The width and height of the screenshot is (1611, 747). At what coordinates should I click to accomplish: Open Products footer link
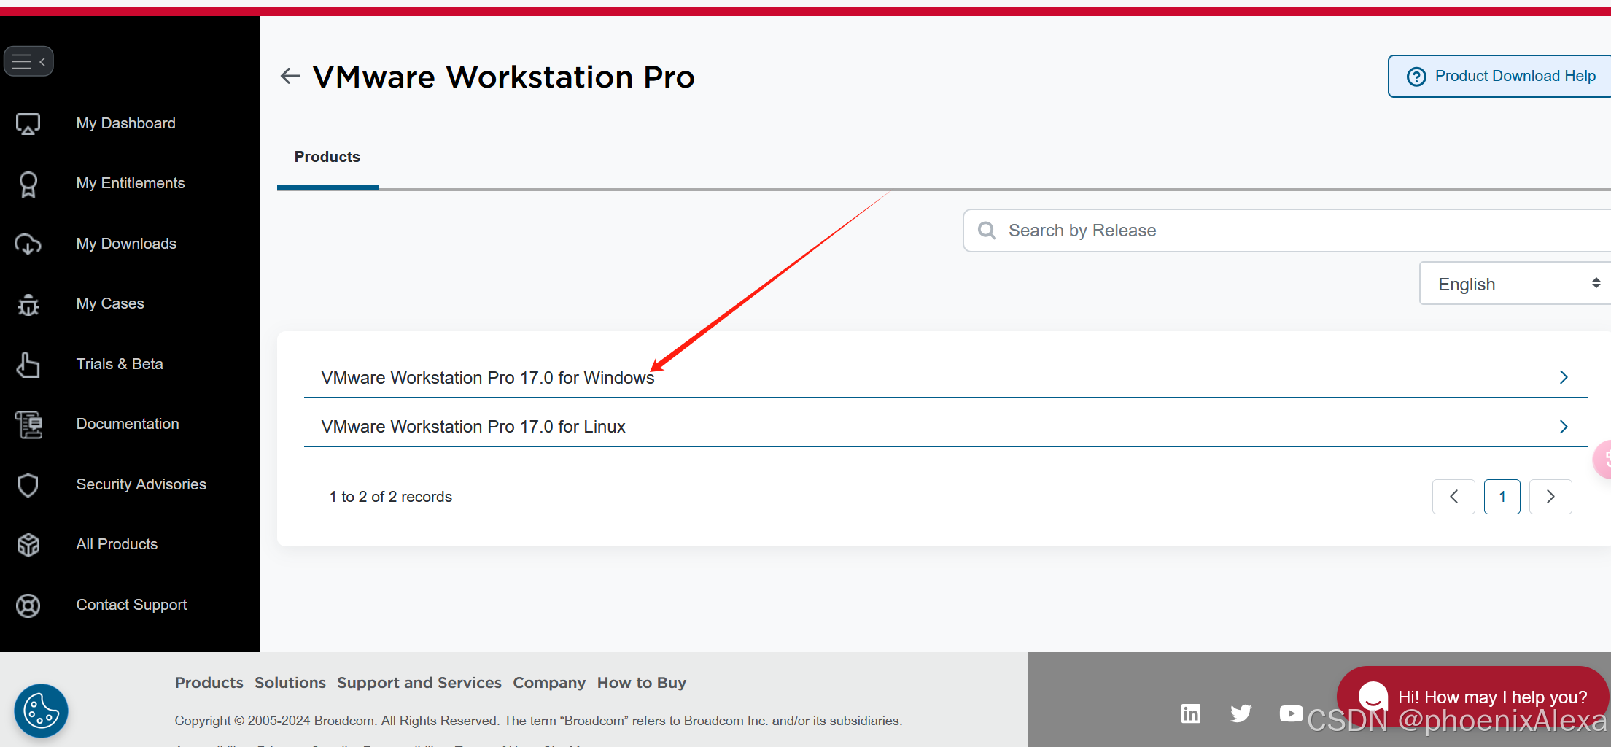tap(209, 683)
